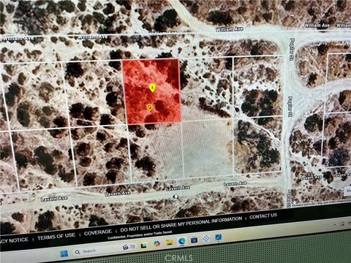Open the Coverage footer link

[x=98, y=232]
